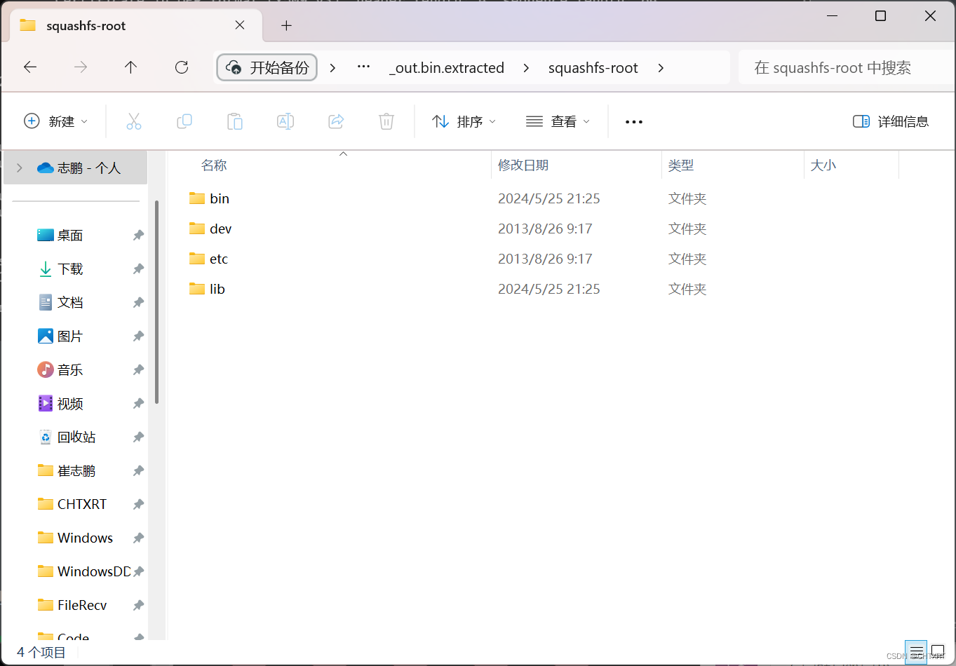Open 崔志鹏 folder in sidebar

click(x=76, y=471)
